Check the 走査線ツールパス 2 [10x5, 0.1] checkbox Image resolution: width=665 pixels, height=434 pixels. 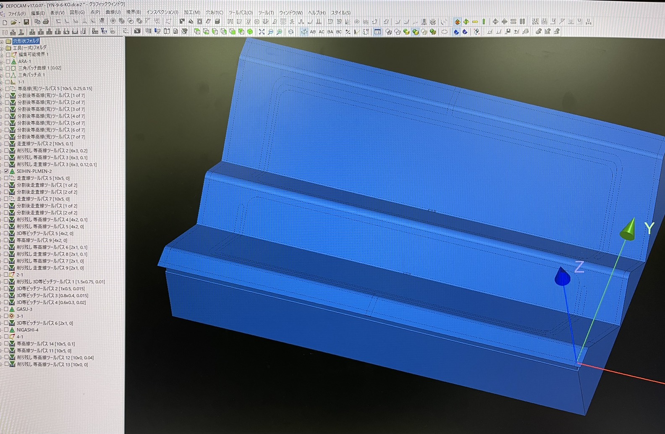point(6,144)
